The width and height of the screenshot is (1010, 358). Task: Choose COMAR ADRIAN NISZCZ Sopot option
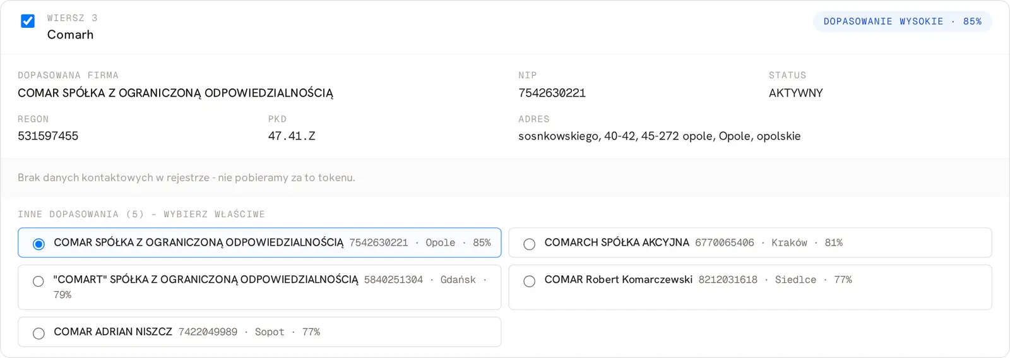[x=39, y=333]
